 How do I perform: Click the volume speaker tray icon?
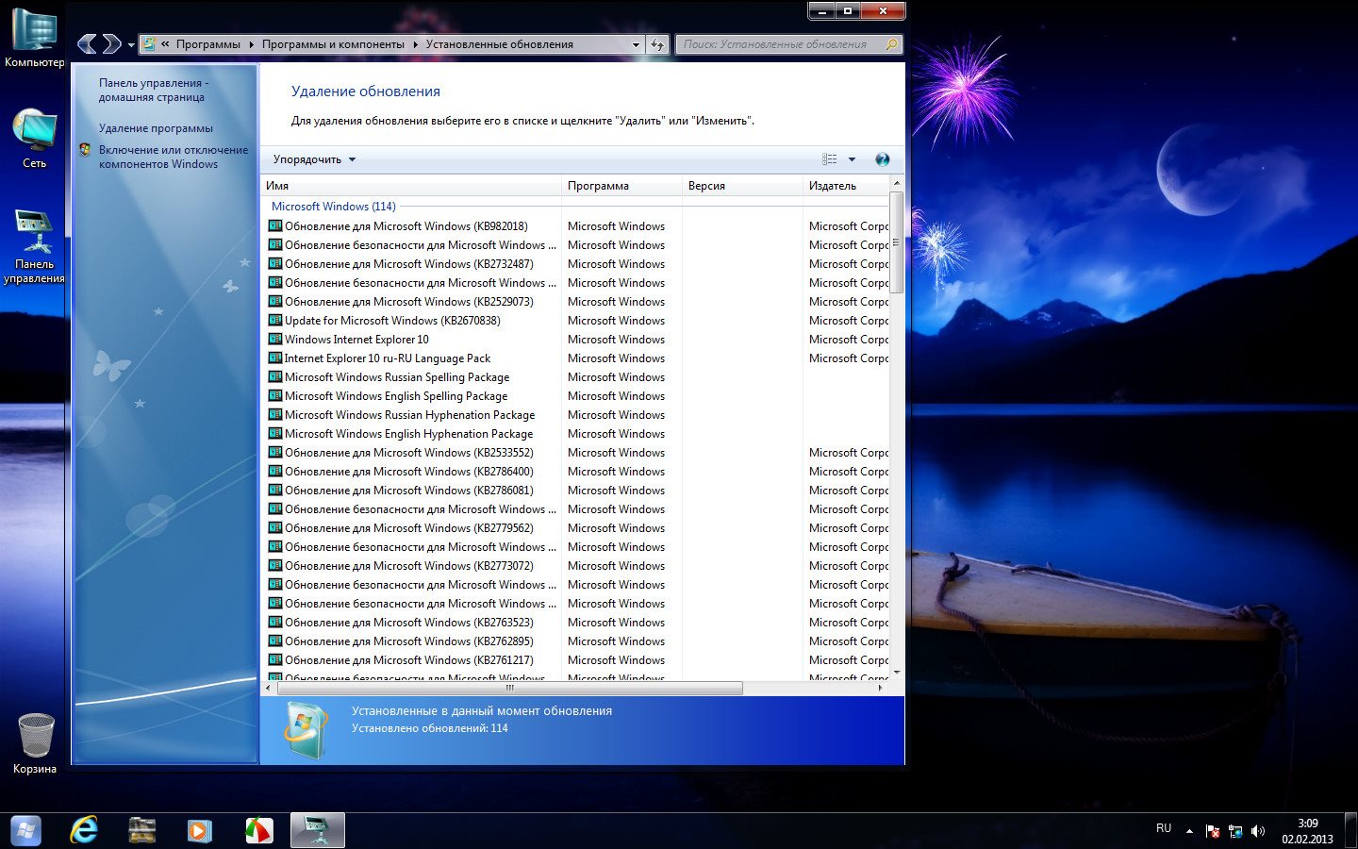(x=1257, y=831)
